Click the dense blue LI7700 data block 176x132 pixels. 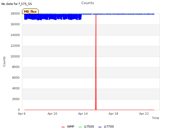point(53,17)
